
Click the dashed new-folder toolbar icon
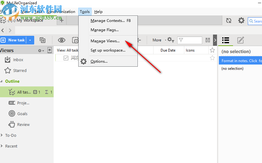pos(75,40)
